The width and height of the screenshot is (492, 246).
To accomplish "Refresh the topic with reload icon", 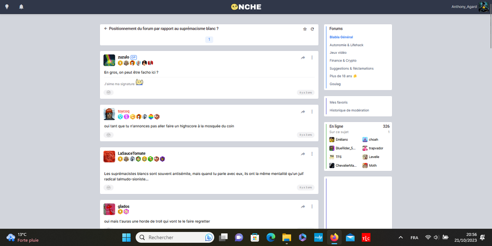I will [x=312, y=29].
